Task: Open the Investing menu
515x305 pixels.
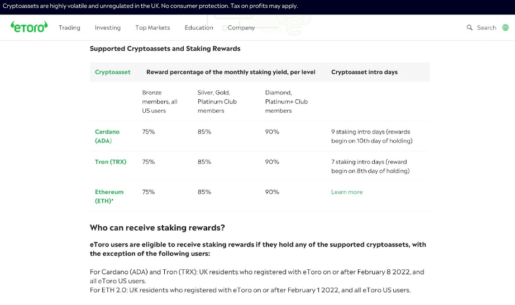Action: (108, 27)
